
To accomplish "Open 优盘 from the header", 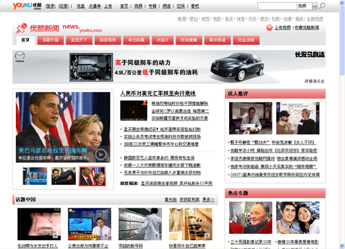I will tap(81, 6).
